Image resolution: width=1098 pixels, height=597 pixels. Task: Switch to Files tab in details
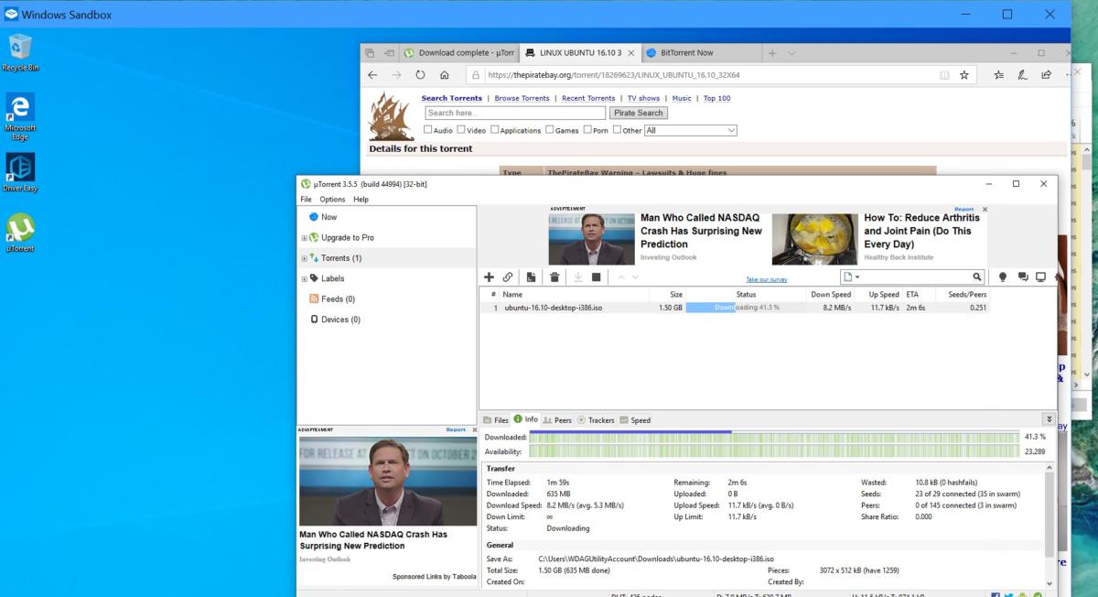point(495,420)
